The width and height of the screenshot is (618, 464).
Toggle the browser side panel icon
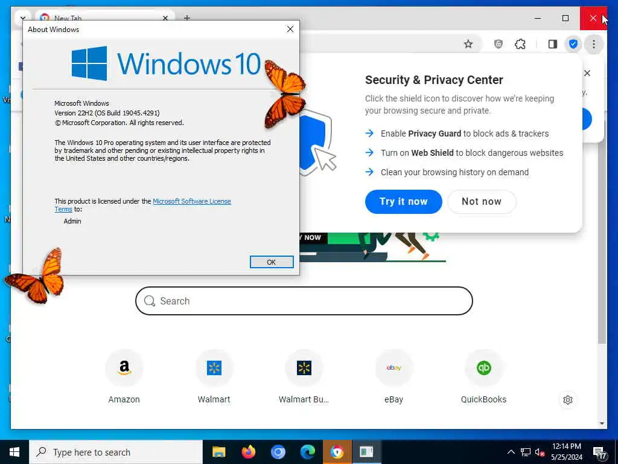coord(553,44)
